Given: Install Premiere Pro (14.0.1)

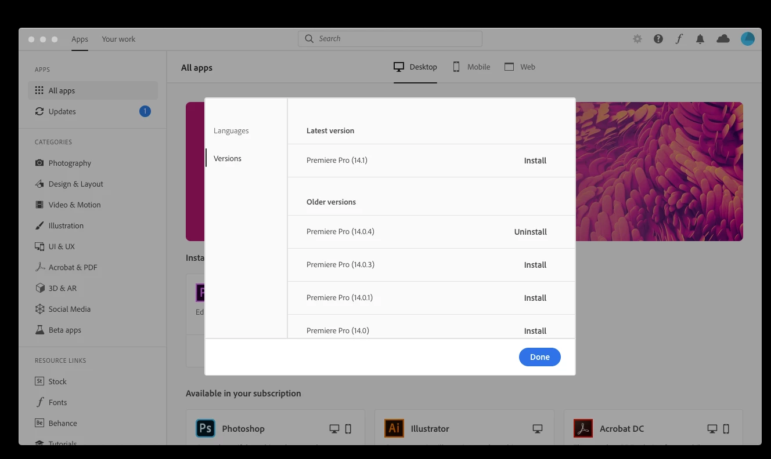Looking at the screenshot, I should tap(535, 298).
